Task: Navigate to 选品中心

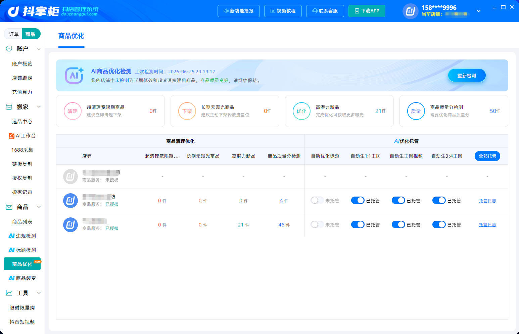Action: tap(22, 122)
